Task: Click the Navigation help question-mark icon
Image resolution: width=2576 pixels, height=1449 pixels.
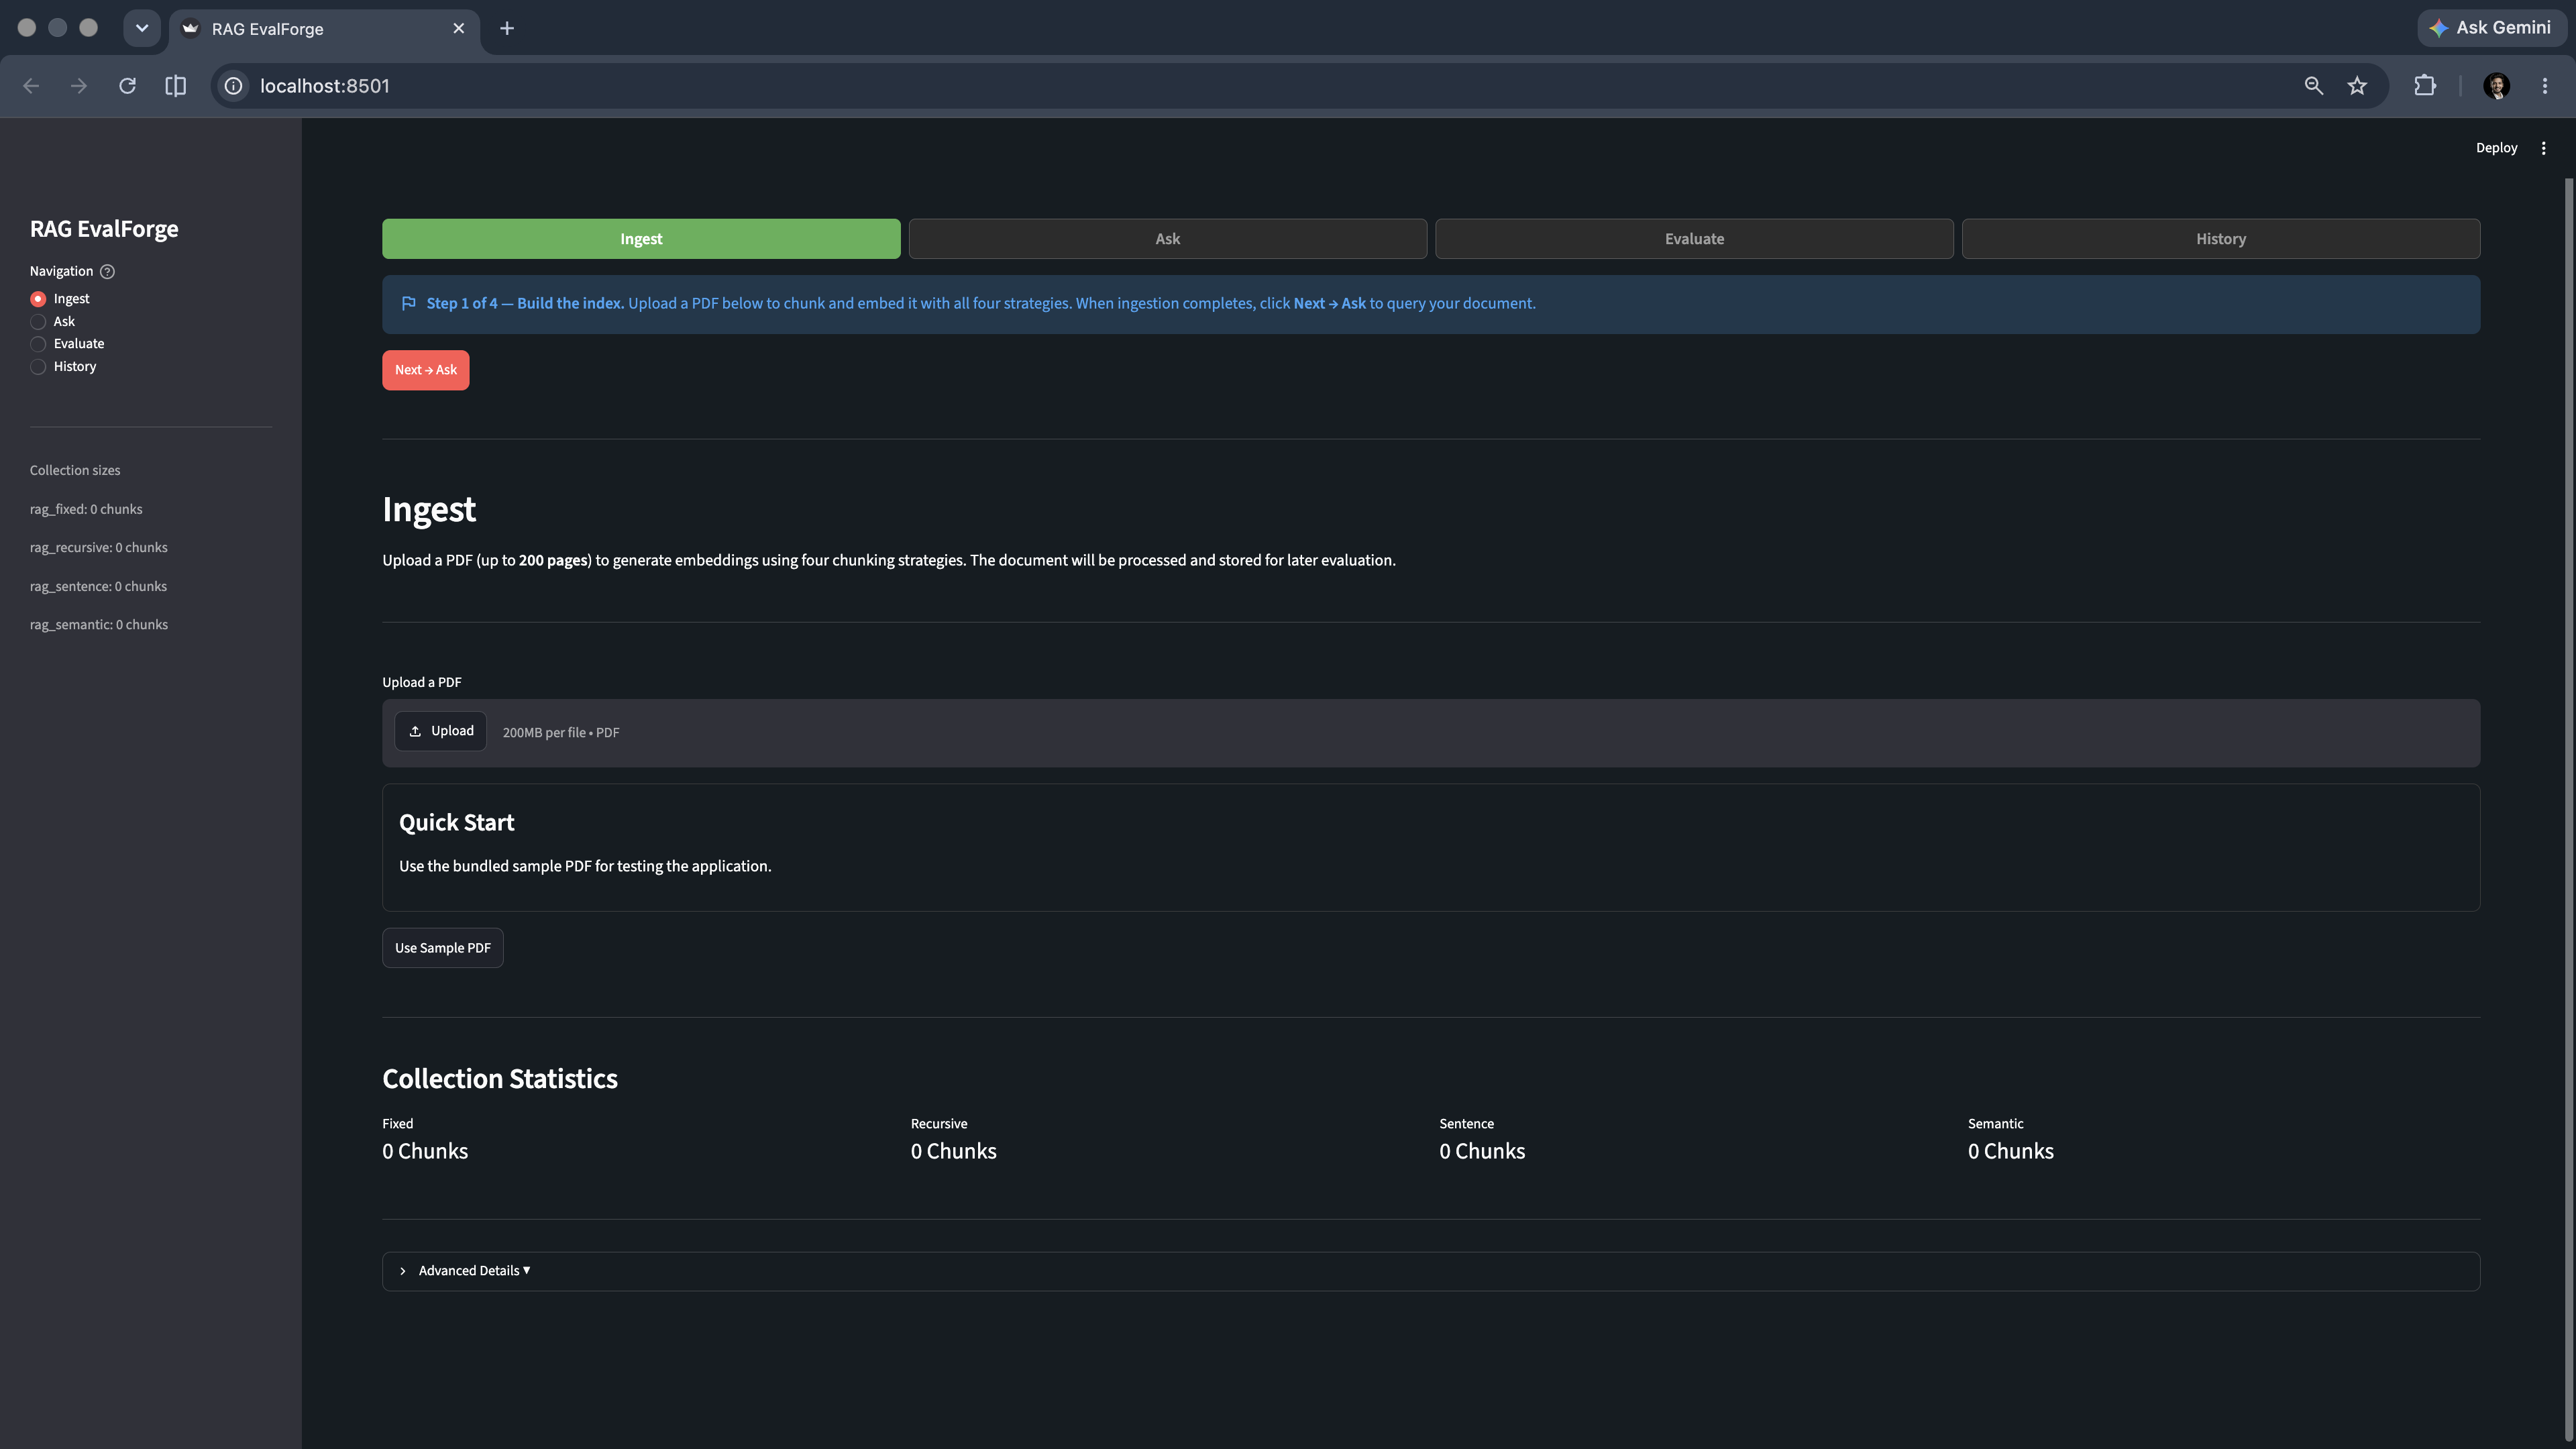Action: pyautogui.click(x=107, y=271)
